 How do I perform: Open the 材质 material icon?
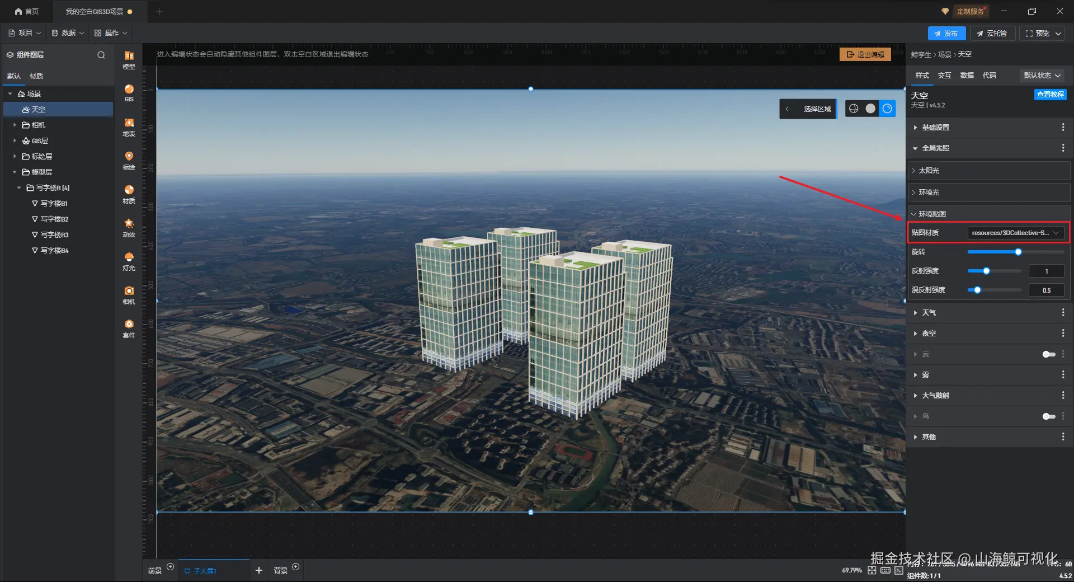coord(129,194)
